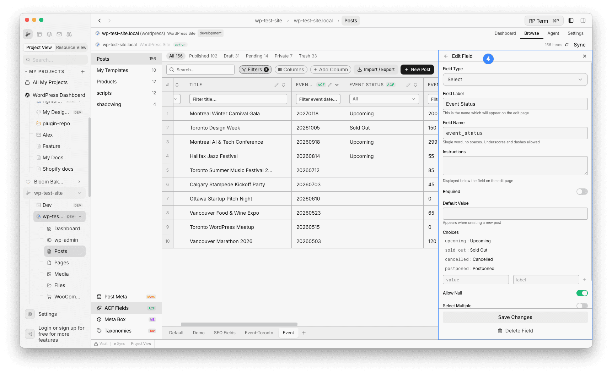Click the horizontal table scrollbar
612x374 pixels.
(239, 324)
